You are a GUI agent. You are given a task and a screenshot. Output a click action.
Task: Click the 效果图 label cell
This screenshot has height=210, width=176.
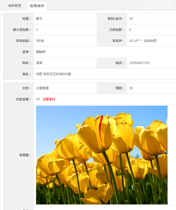coord(25,155)
